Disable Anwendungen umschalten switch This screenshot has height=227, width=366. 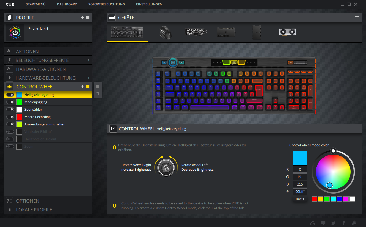[10, 124]
